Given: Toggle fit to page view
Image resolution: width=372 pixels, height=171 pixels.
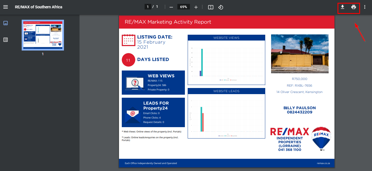Looking at the screenshot, I should tap(211, 7).
